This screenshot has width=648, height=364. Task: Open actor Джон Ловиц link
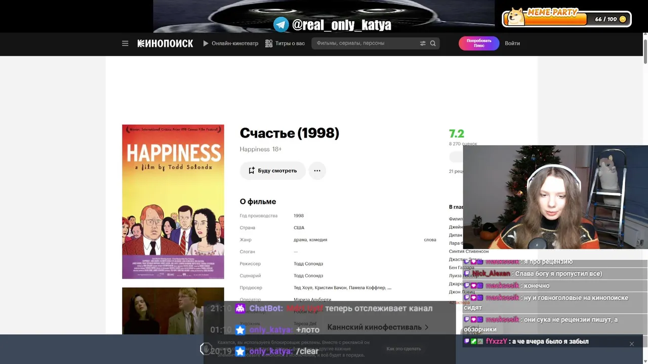[462, 292]
